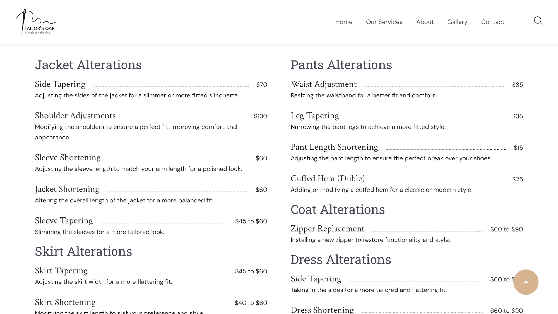
Task: Click the $40 to $60 Skirt Shortening price
Action: [x=251, y=303]
